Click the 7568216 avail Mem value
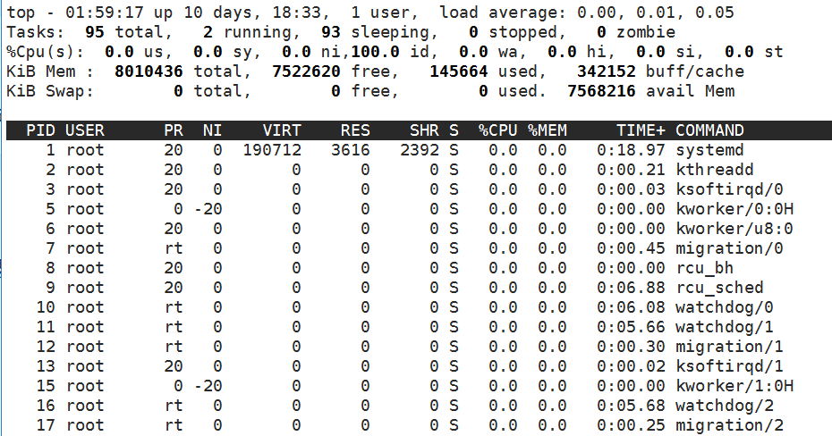 (x=601, y=91)
